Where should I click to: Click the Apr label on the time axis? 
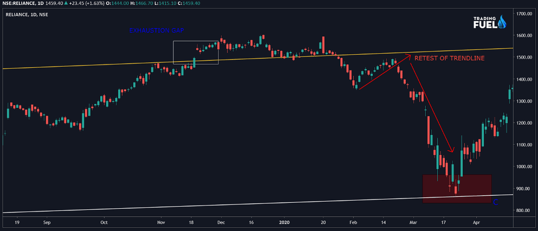476,222
